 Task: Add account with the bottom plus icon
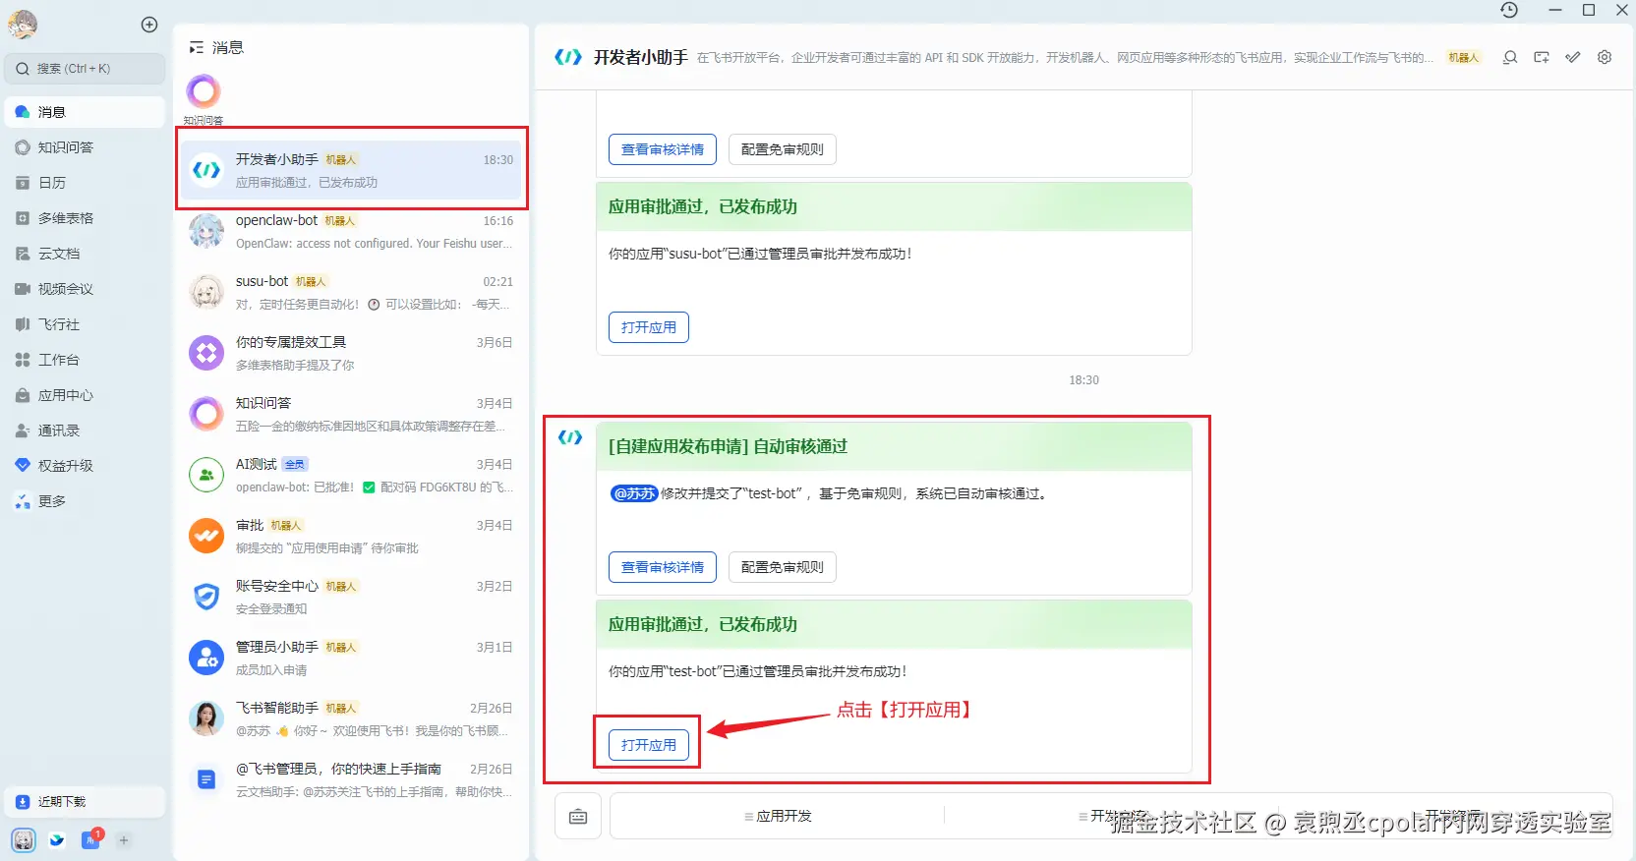point(124,840)
